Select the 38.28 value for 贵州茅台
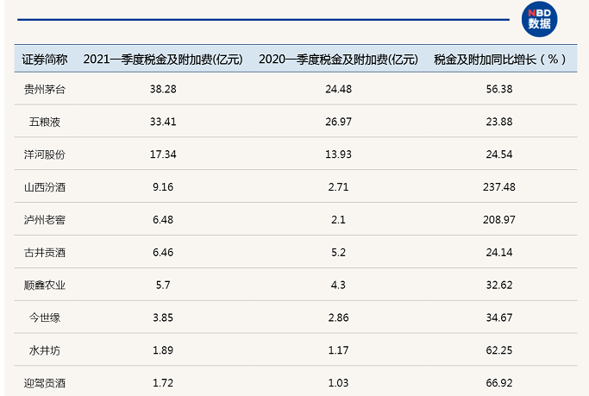 [163, 90]
